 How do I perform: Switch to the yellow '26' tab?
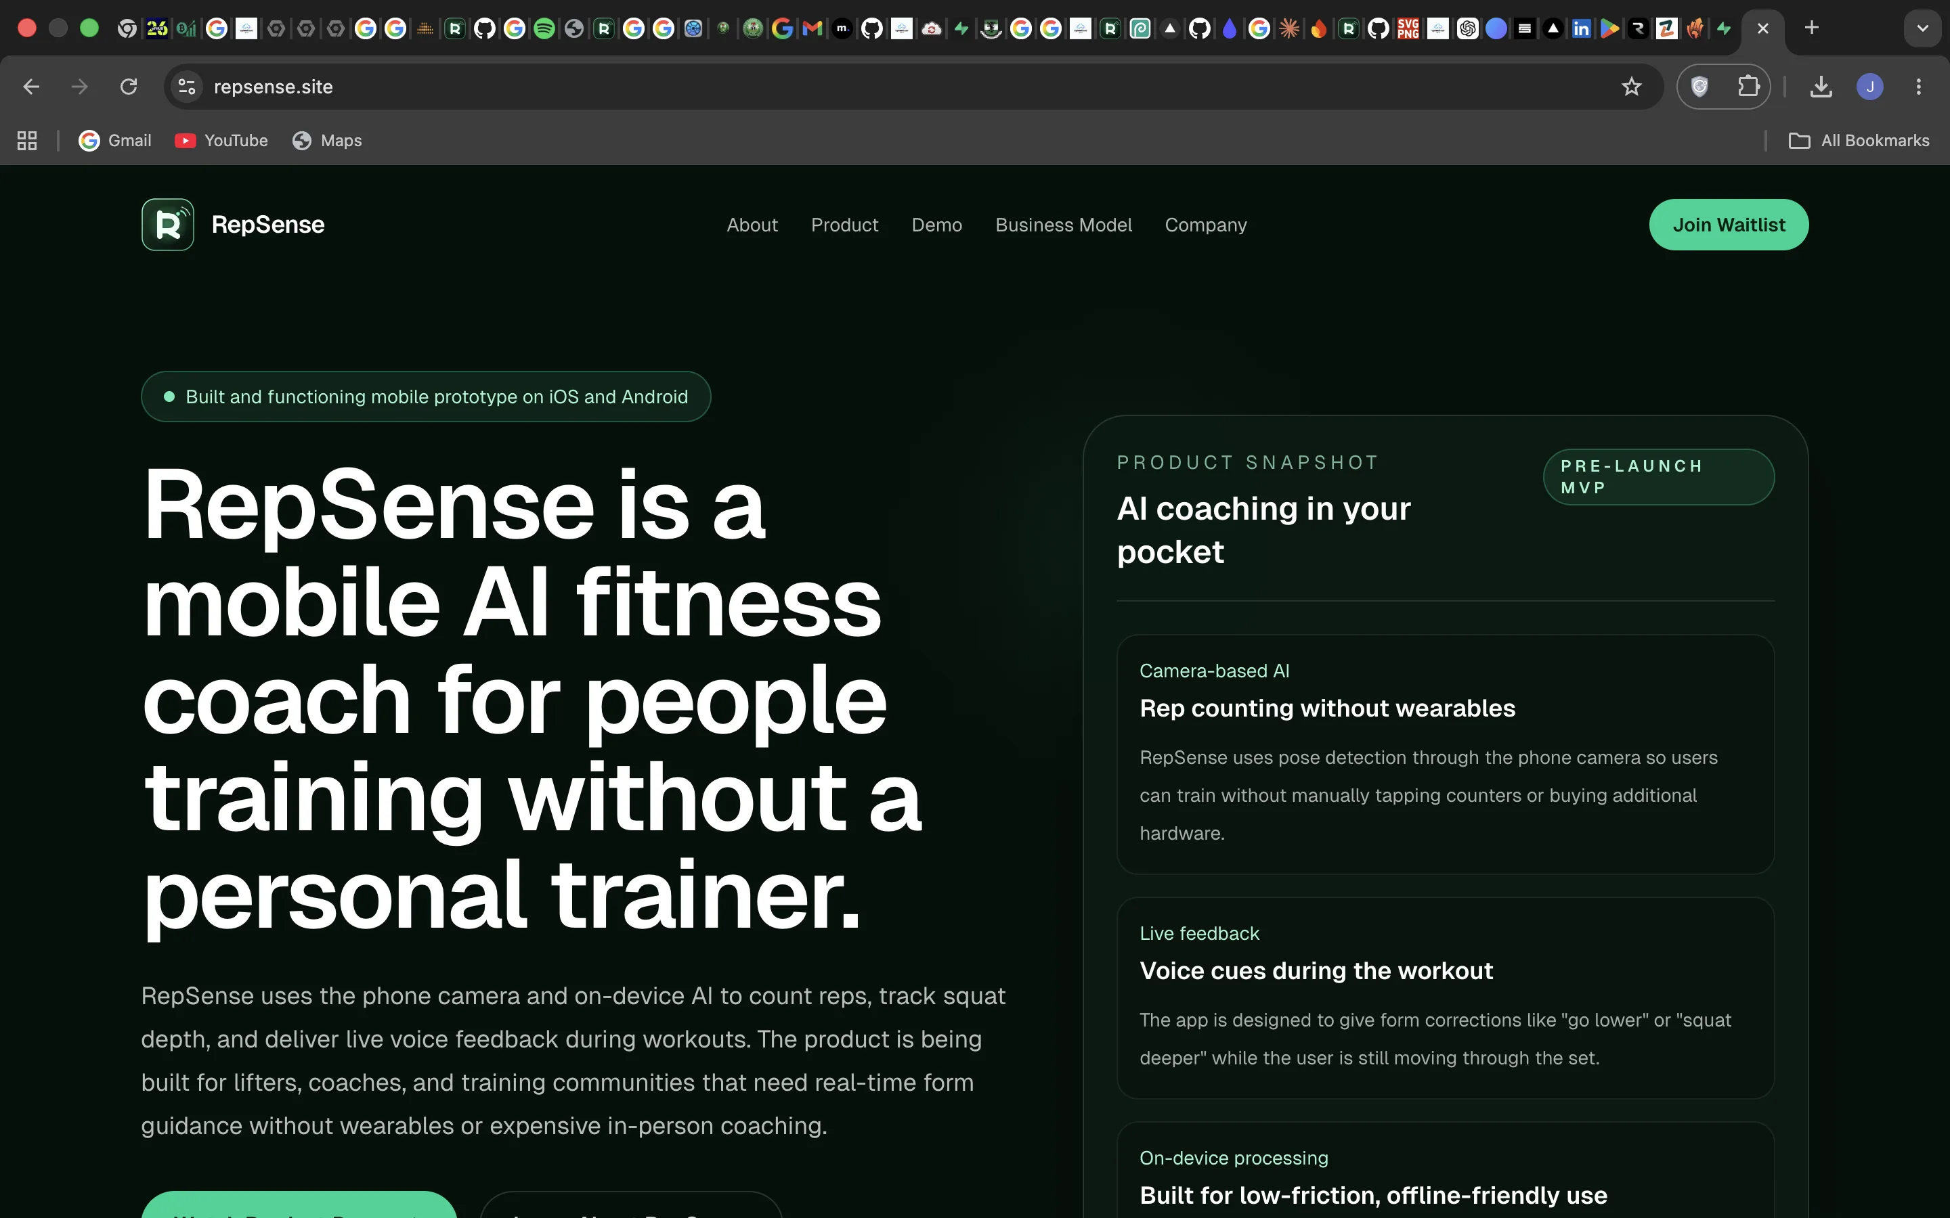[x=157, y=29]
